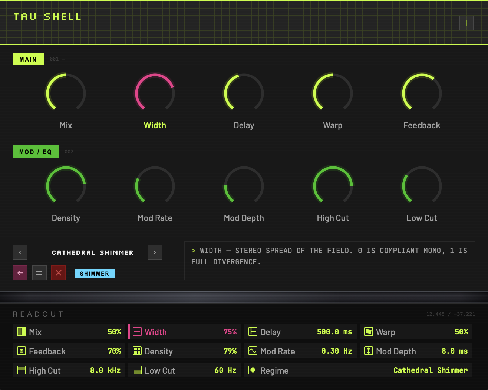
Task: Click the Density 79% readout value
Action: pyautogui.click(x=230, y=351)
